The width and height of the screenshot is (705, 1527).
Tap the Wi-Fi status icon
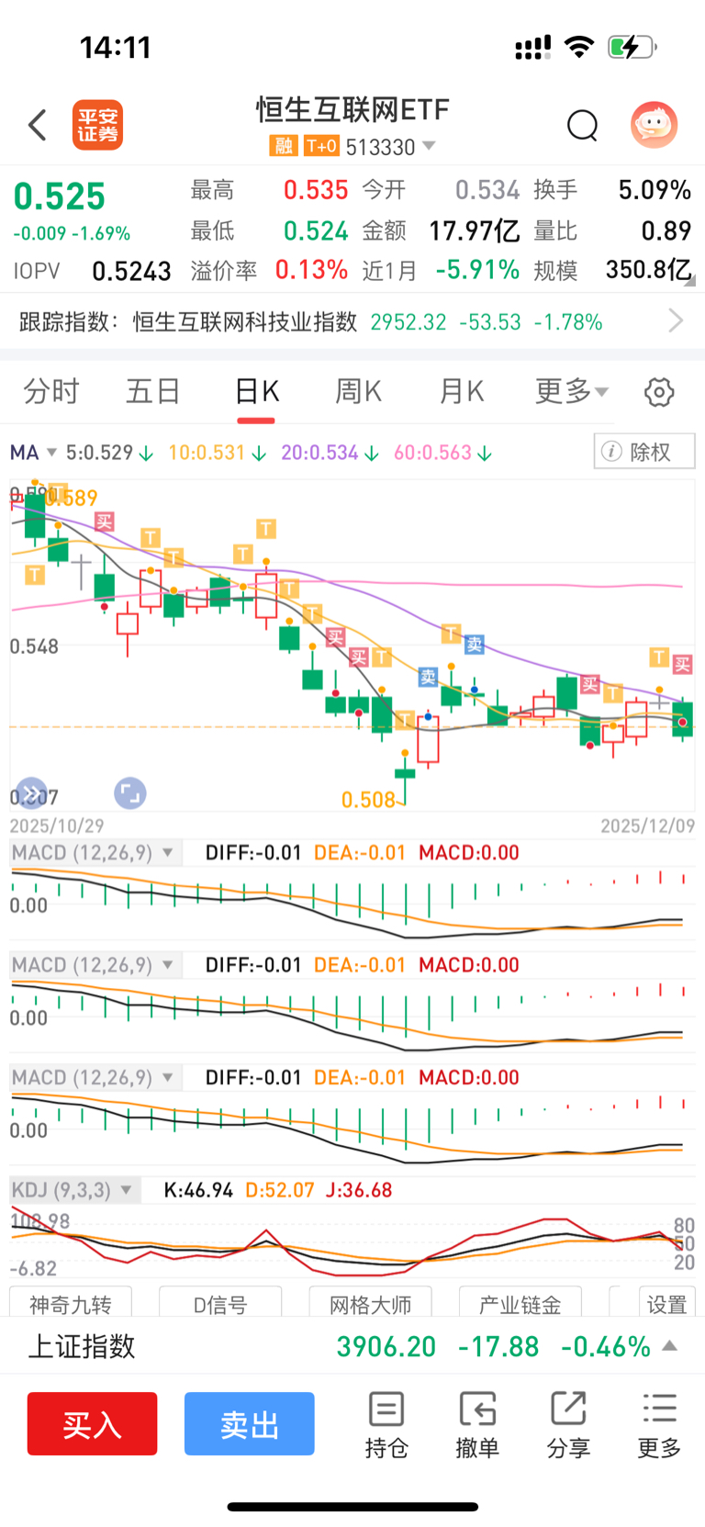point(578,47)
